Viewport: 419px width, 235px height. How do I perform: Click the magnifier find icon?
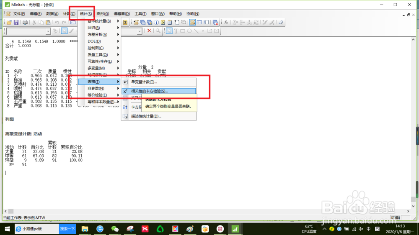(x=158, y=31)
